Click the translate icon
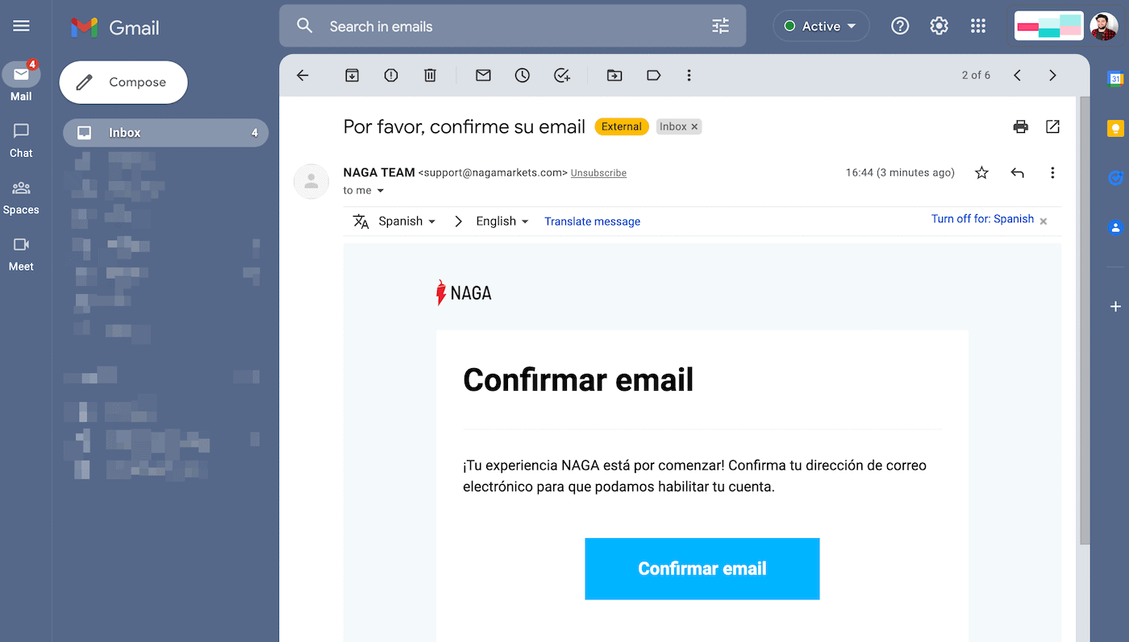Screen dimensions: 1129x642 pos(360,222)
